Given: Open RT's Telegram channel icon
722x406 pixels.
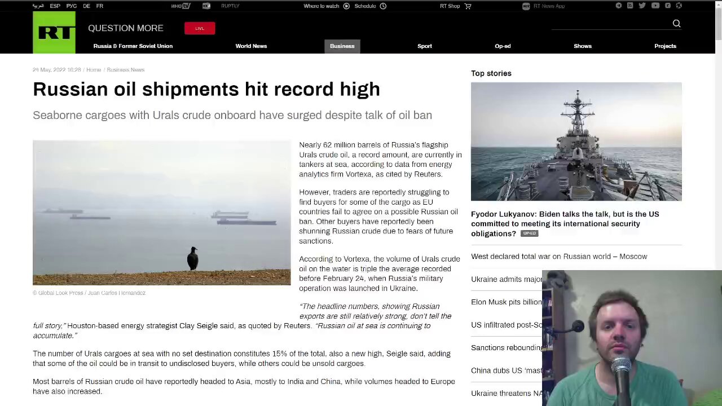Looking at the screenshot, I should coord(618,6).
